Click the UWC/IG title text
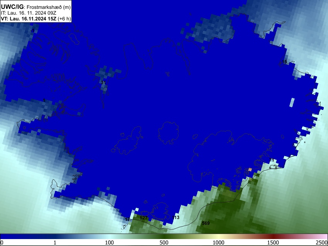328x246 pixels. tap(12, 7)
